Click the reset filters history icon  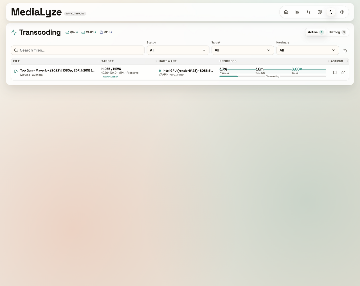(345, 51)
